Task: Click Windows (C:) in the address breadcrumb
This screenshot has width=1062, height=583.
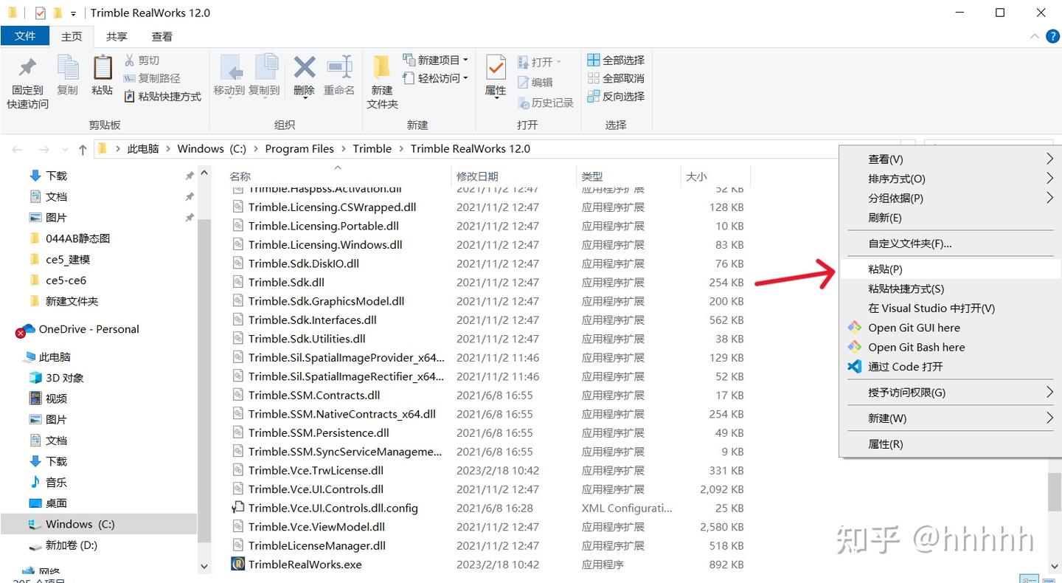Action: [212, 149]
